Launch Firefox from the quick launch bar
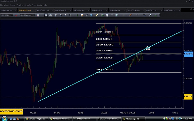The width and height of the screenshot is (194, 121). 18,119
